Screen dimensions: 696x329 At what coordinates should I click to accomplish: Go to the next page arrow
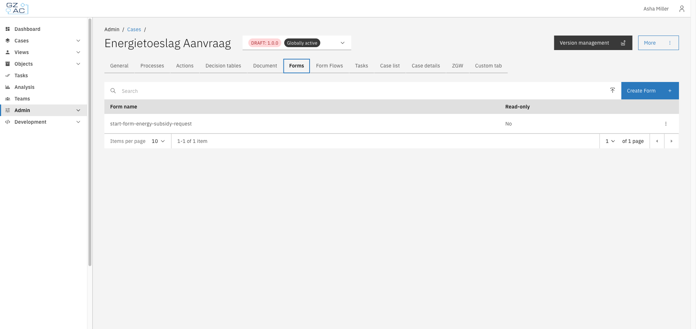pyautogui.click(x=671, y=141)
